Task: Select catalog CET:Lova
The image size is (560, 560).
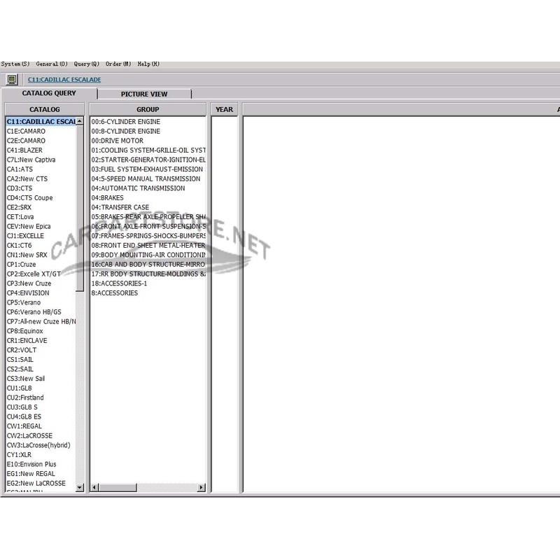Action: [20, 217]
